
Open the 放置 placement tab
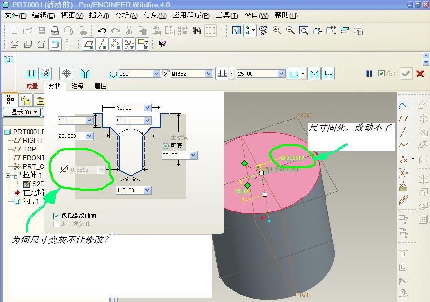coord(32,86)
